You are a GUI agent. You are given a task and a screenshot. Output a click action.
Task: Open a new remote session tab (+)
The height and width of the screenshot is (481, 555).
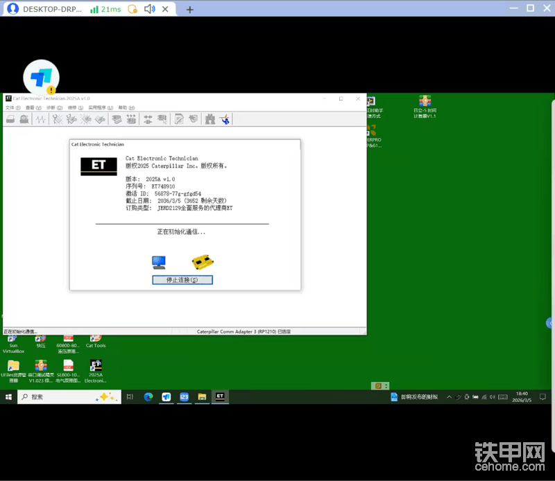pos(189,10)
